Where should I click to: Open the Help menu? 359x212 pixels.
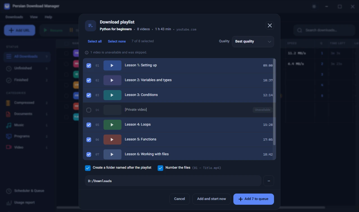click(48, 17)
